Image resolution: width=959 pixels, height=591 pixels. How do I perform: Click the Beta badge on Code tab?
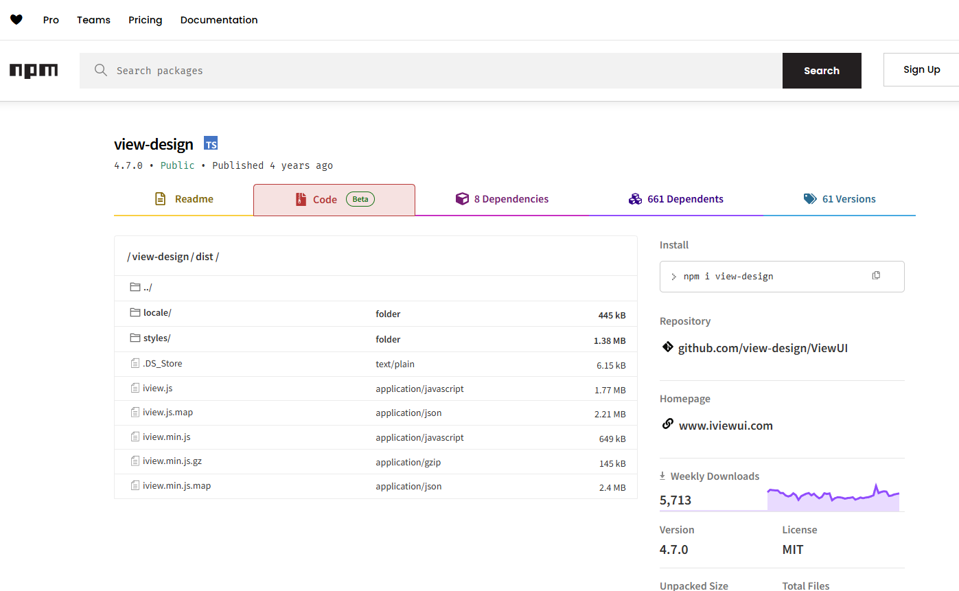[x=360, y=199]
